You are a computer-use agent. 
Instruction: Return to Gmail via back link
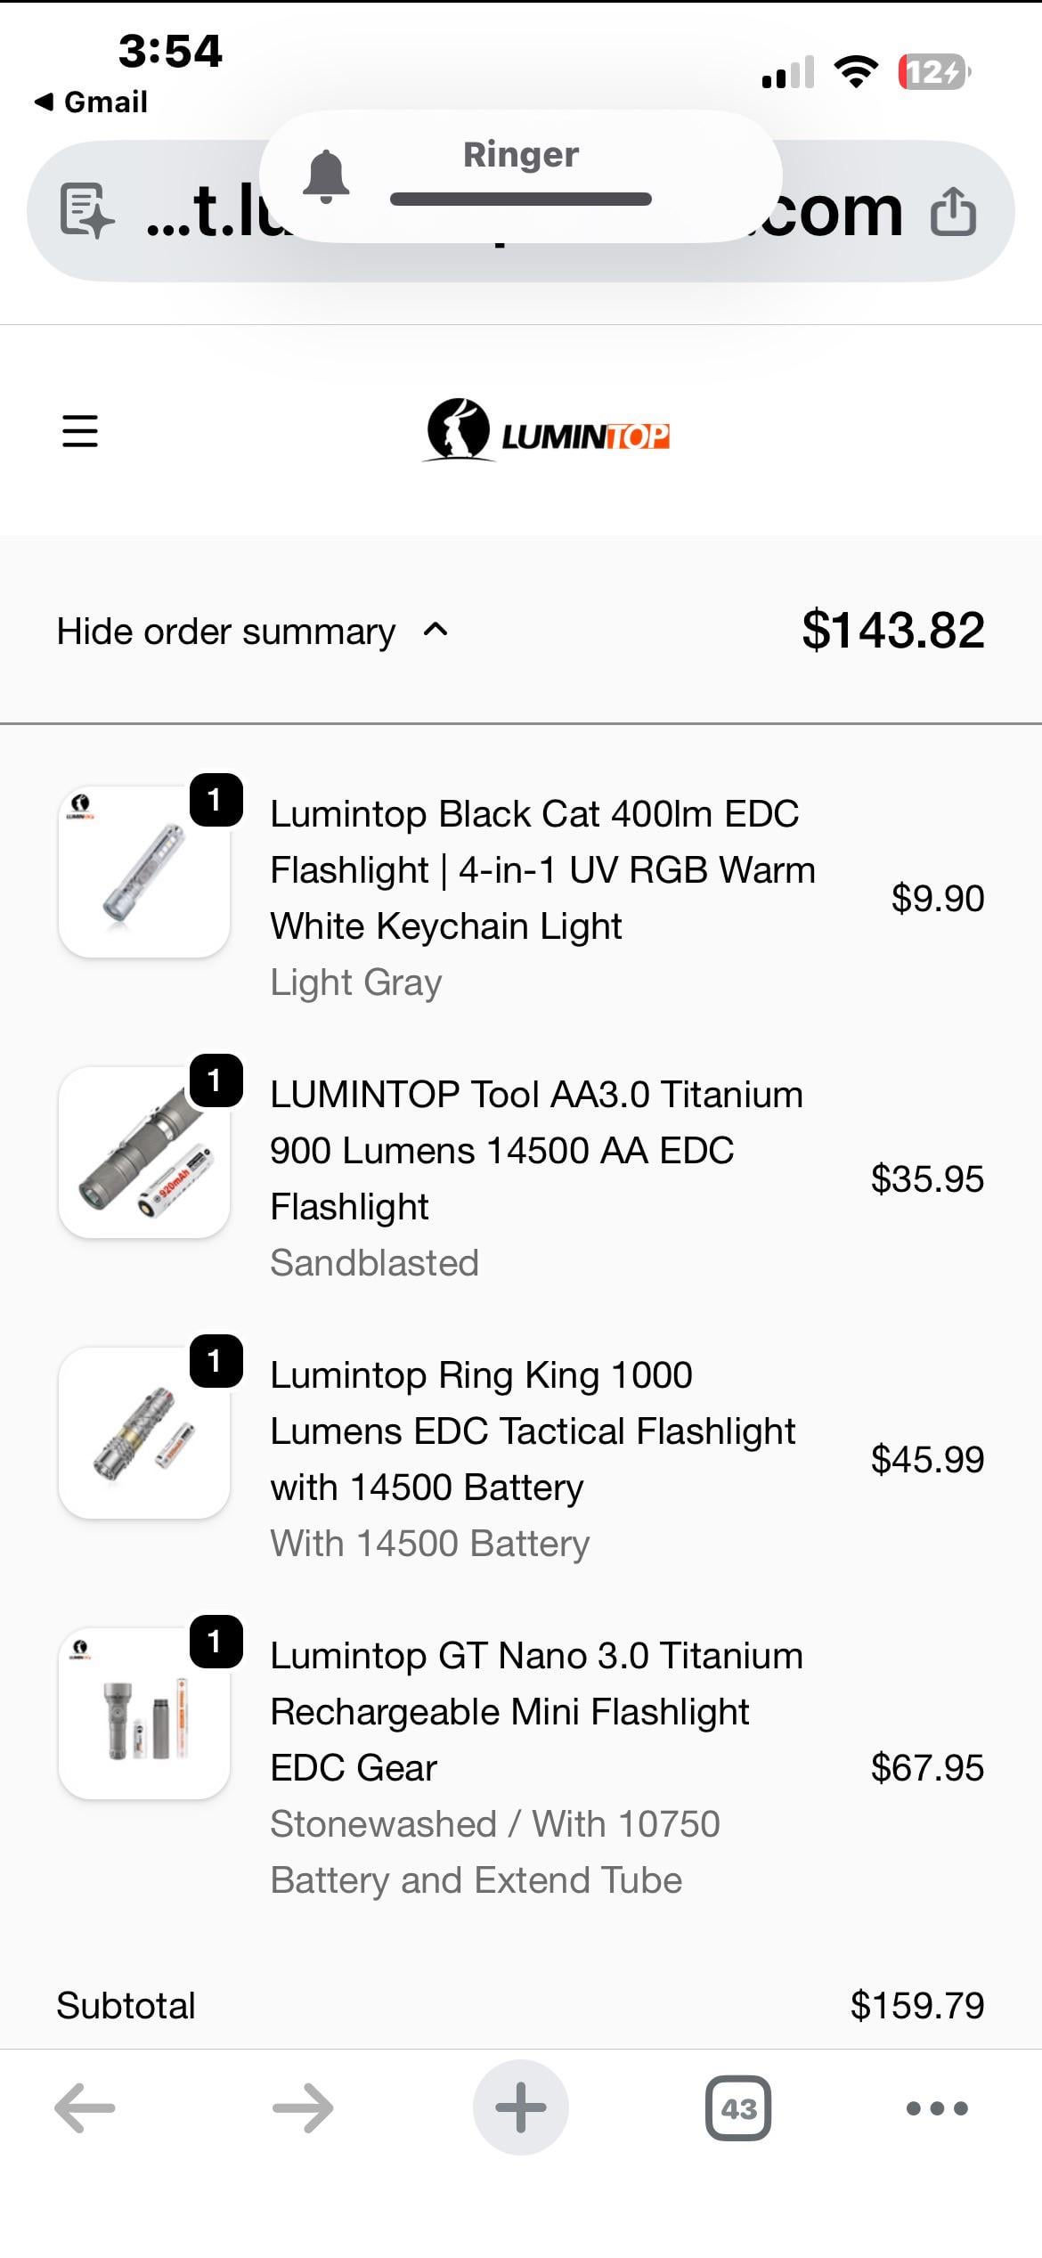coord(92,102)
